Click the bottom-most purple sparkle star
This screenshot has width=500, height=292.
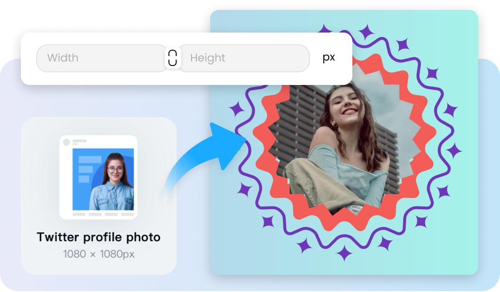pos(346,253)
